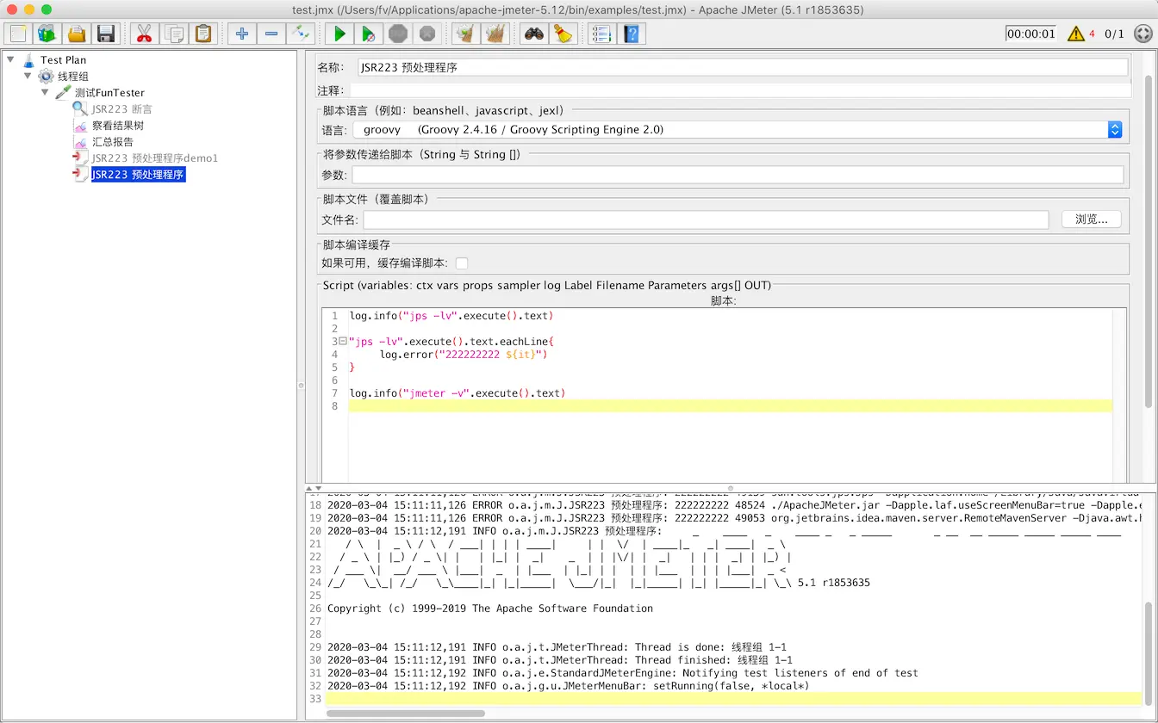This screenshot has height=723, width=1158.
Task: Click the 注释 comments input field
Action: pos(741,90)
